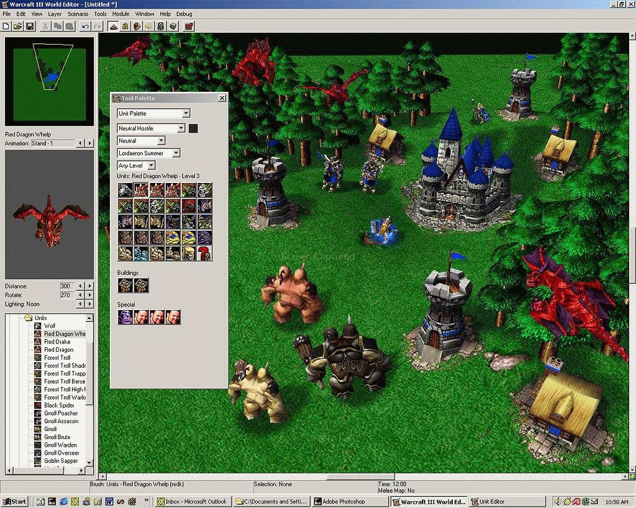Click the Save floppy disk icon
Image resolution: width=636 pixels, height=508 pixels.
click(29, 26)
